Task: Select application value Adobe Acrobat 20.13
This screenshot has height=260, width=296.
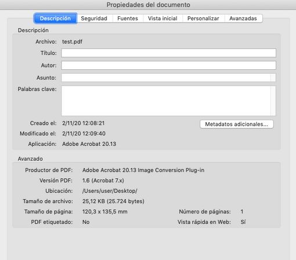Action: [89, 144]
